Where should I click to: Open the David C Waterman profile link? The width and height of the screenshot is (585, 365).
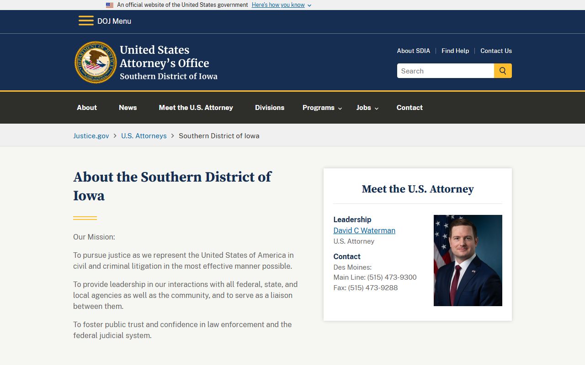(x=364, y=230)
